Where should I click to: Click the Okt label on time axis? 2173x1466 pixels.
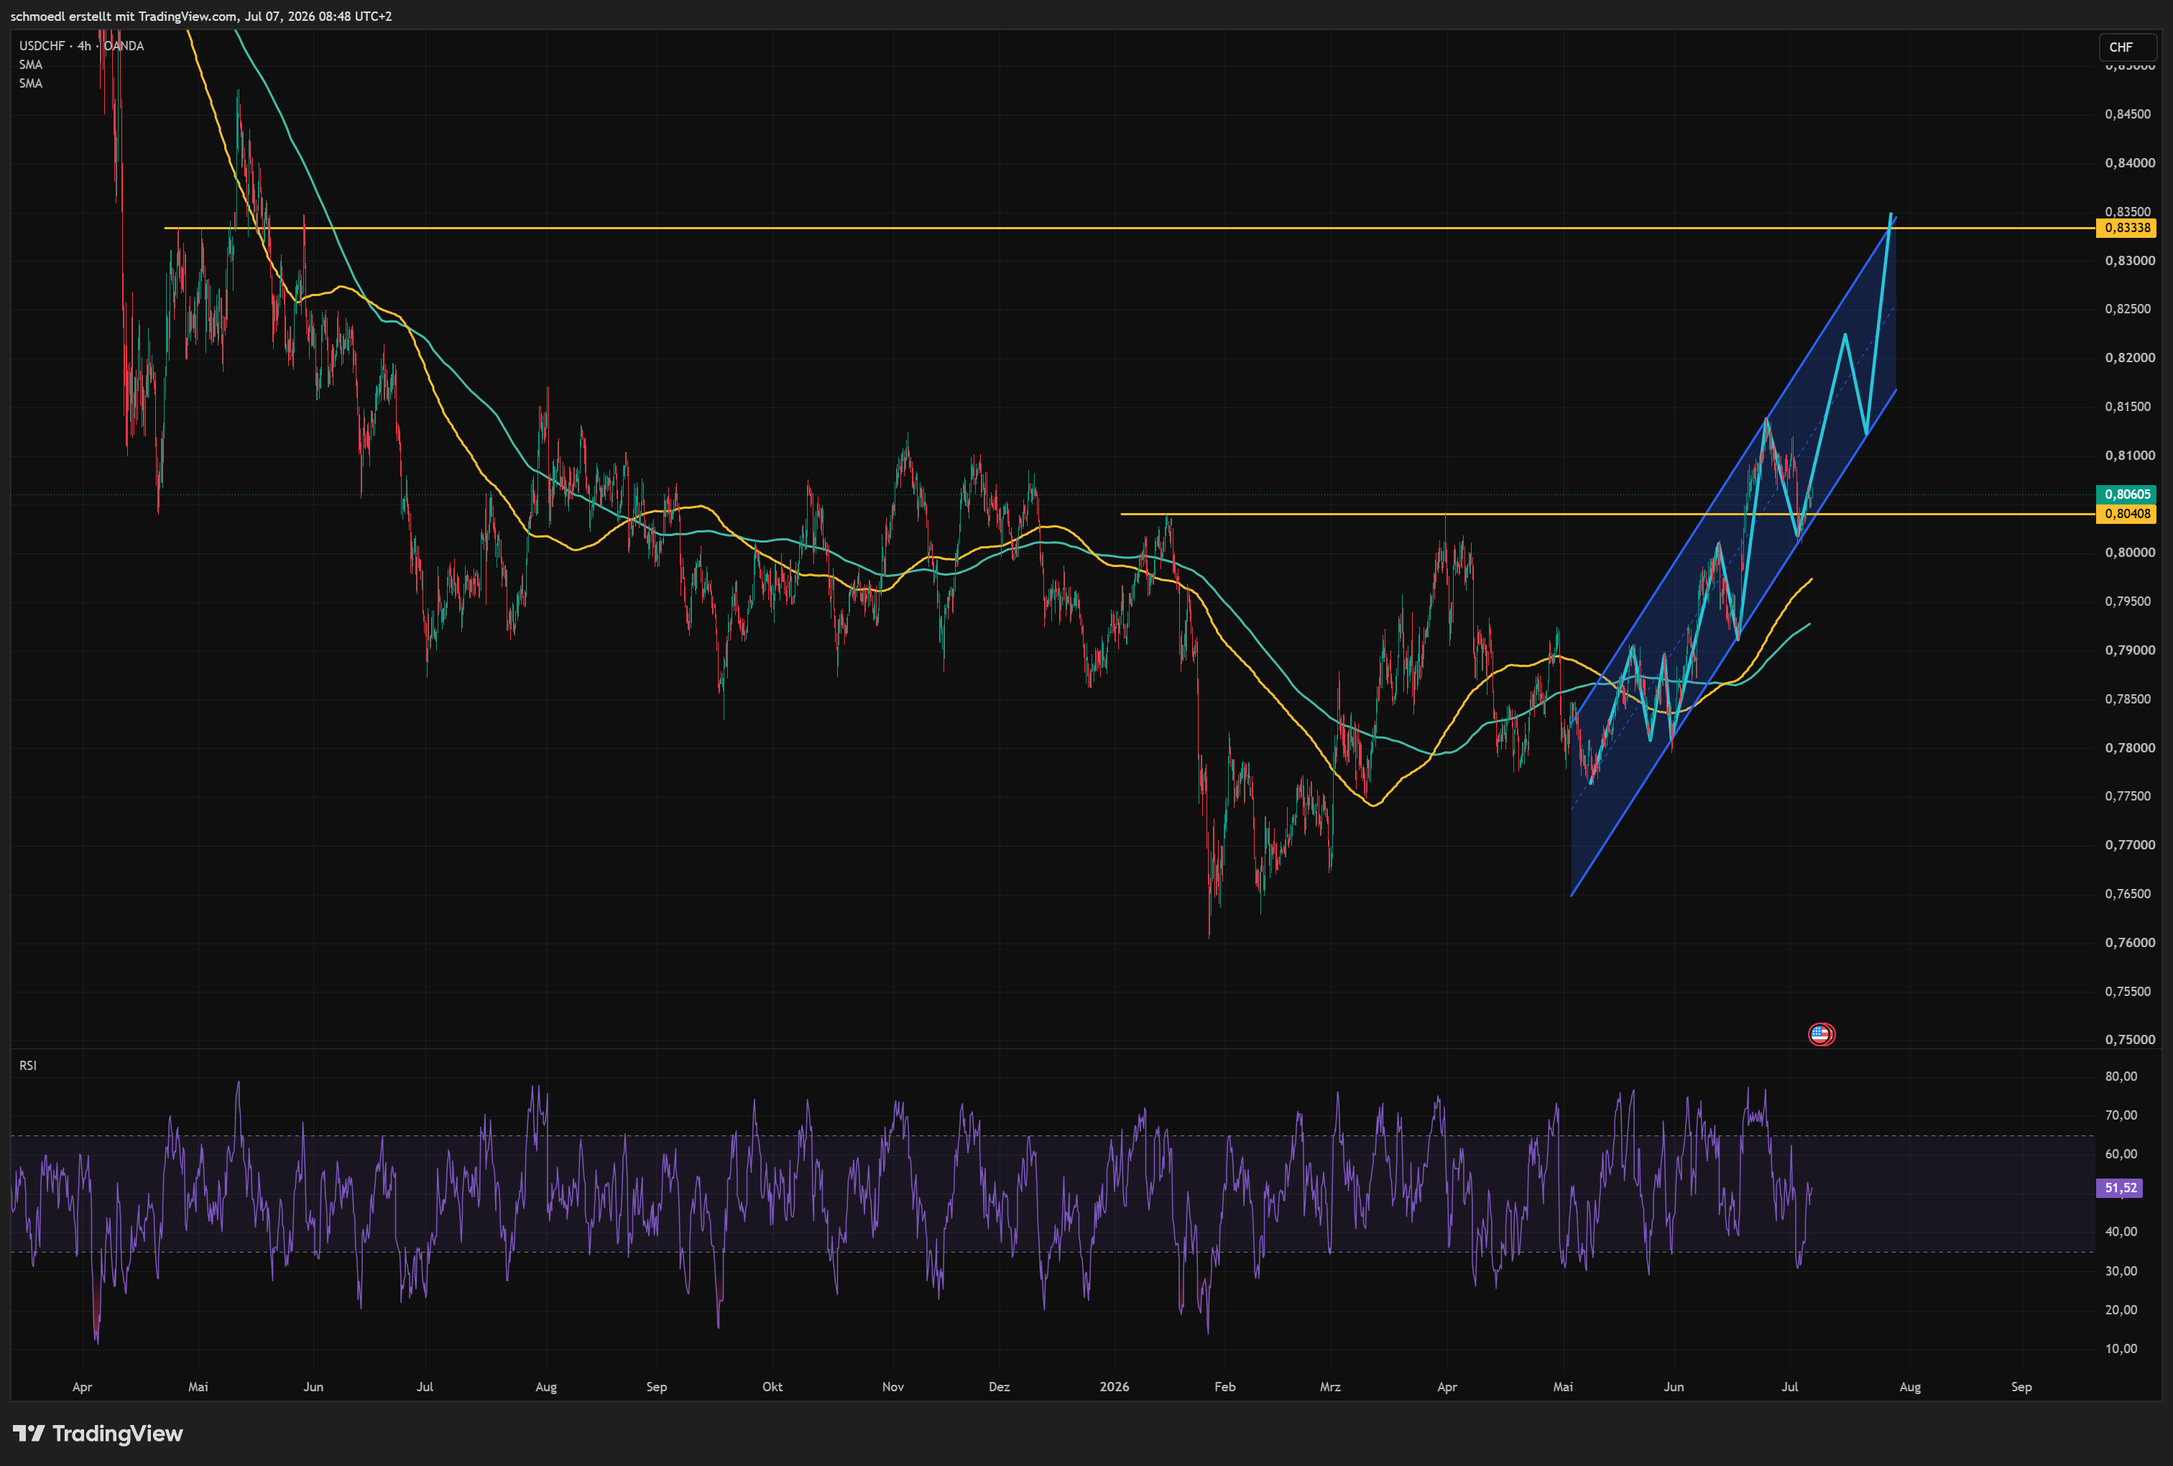point(772,1386)
